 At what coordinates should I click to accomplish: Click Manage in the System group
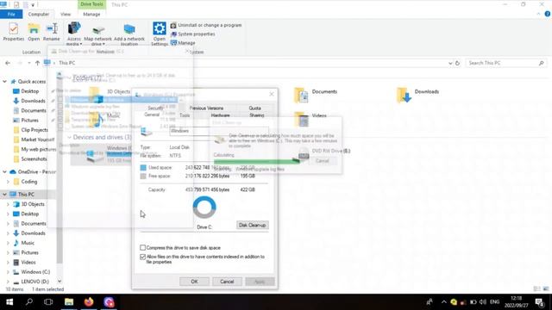point(183,43)
